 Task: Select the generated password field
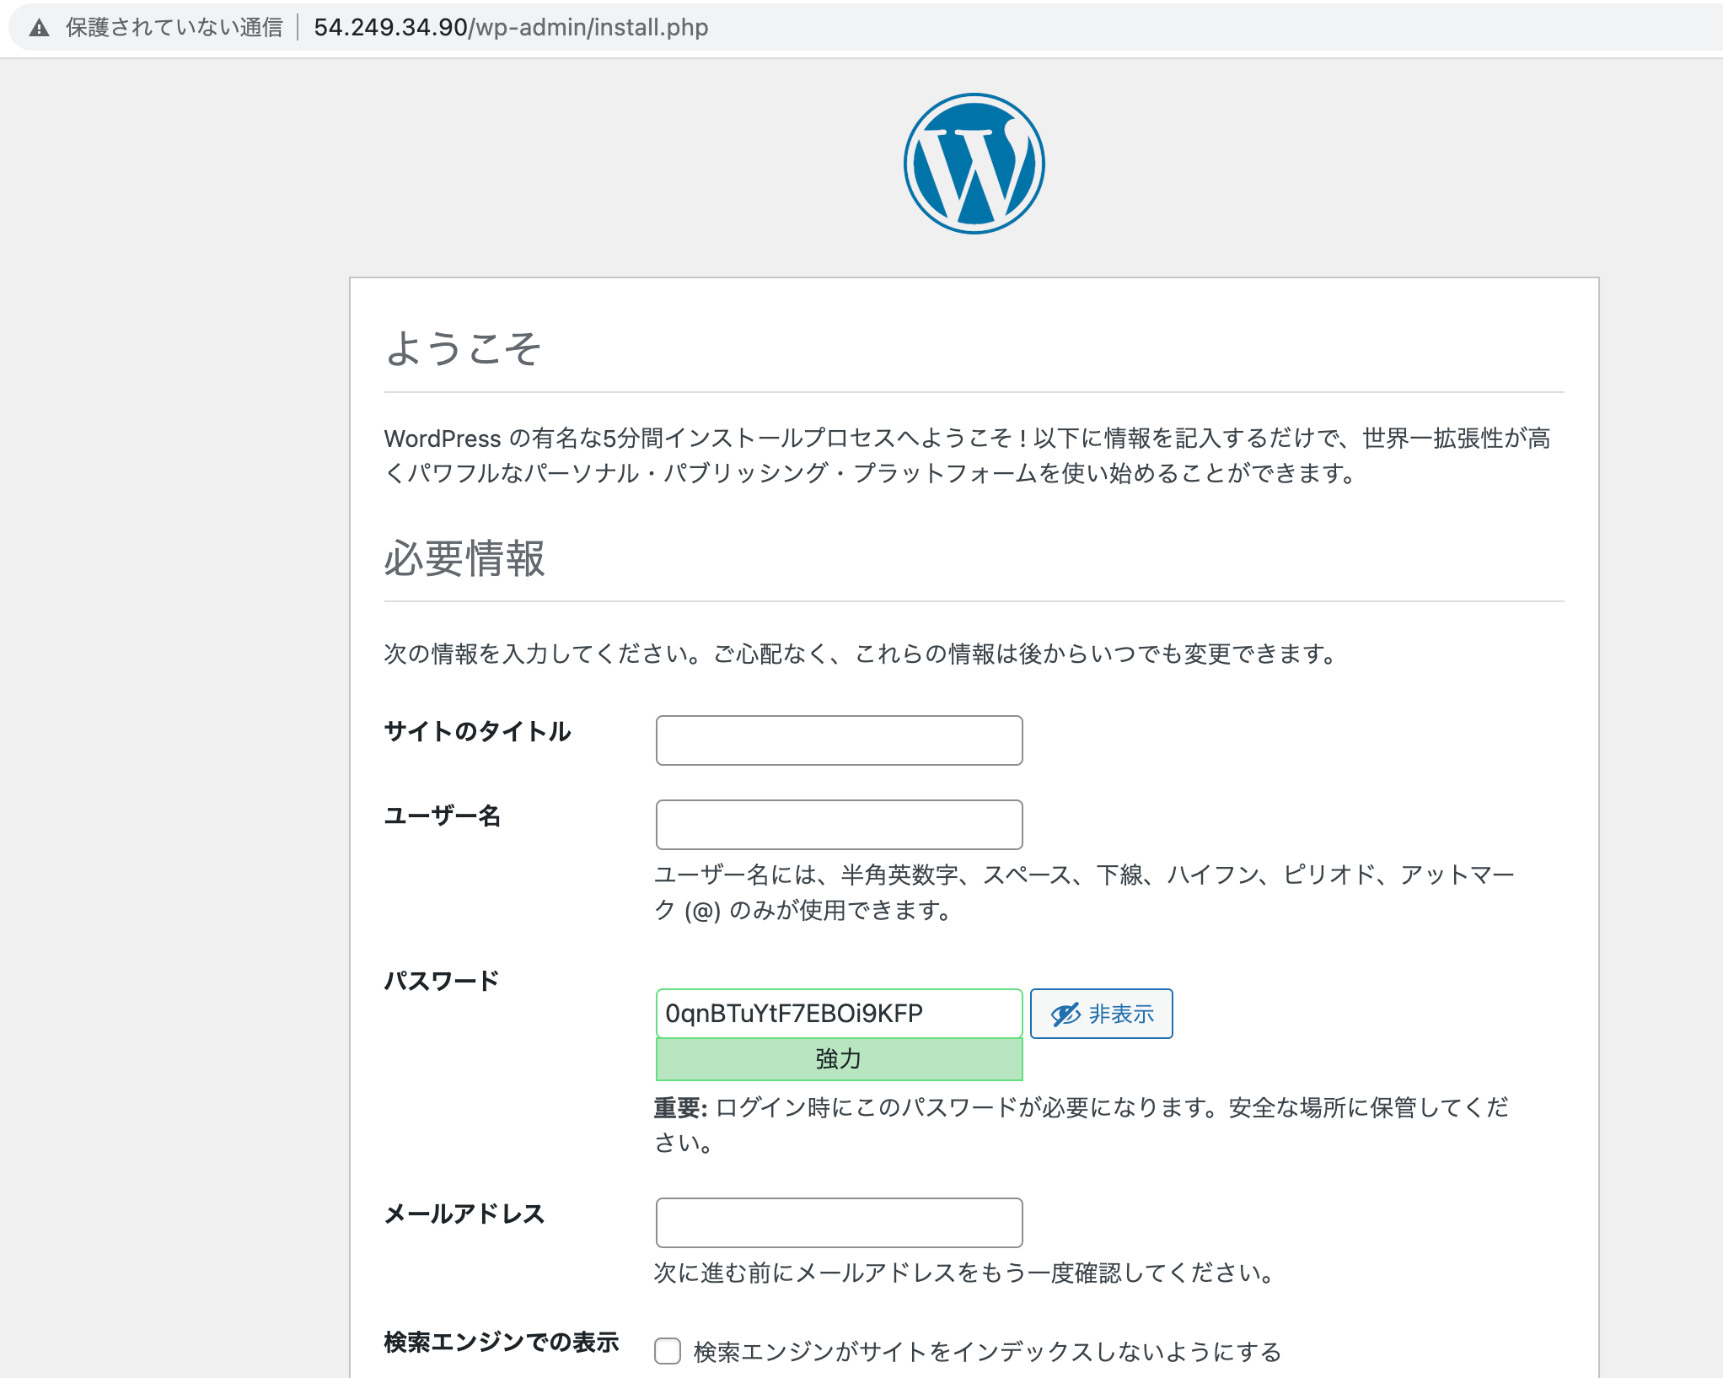point(839,1014)
